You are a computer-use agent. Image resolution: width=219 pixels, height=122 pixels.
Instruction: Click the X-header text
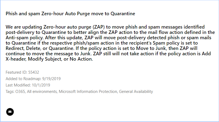pyautogui.click(x=16, y=59)
